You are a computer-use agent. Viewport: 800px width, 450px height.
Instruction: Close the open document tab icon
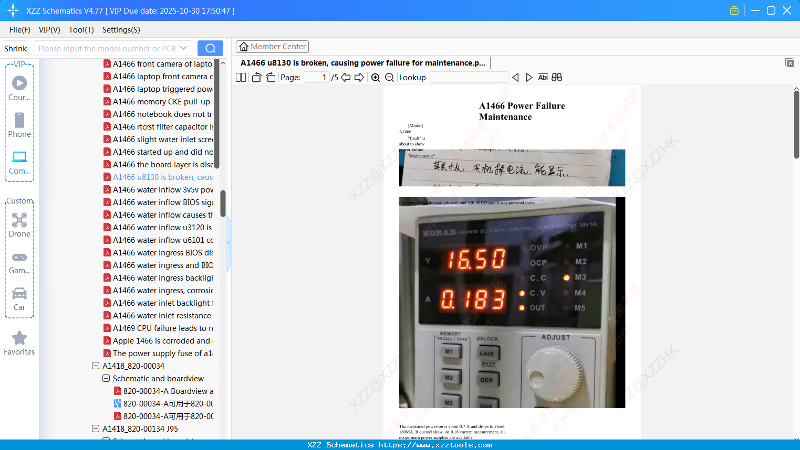pyautogui.click(x=789, y=62)
